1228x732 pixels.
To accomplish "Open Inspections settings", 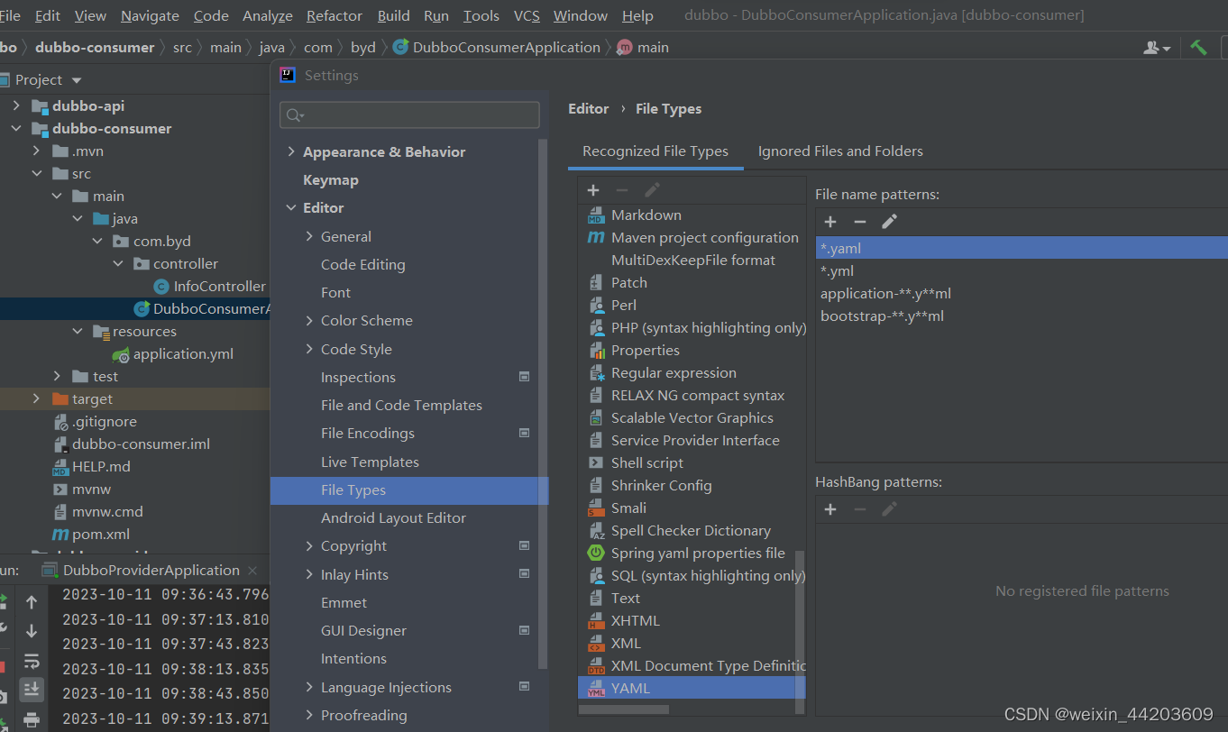I will (358, 377).
